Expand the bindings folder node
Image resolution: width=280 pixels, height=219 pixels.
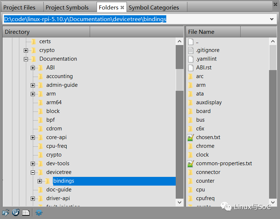tap(40, 181)
